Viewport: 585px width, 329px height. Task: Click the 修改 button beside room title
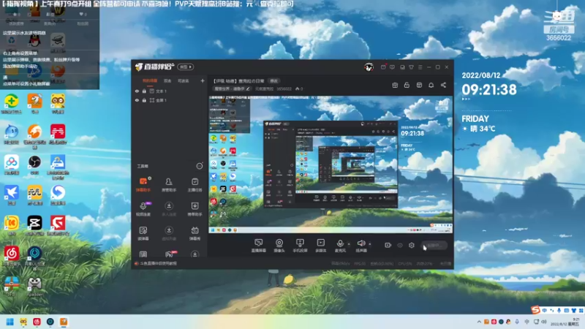(x=273, y=81)
